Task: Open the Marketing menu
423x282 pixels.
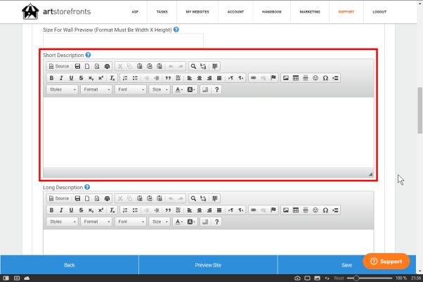Action: [x=308, y=12]
